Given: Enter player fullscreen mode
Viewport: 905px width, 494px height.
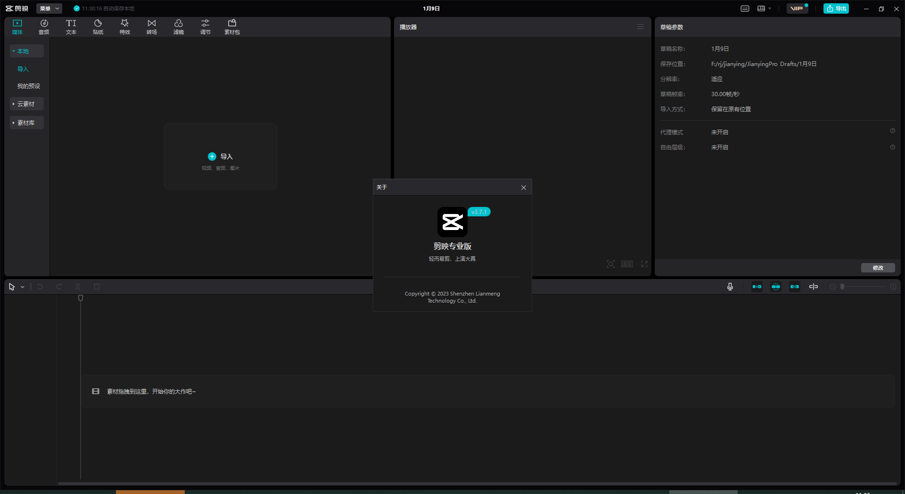Looking at the screenshot, I should (x=644, y=264).
